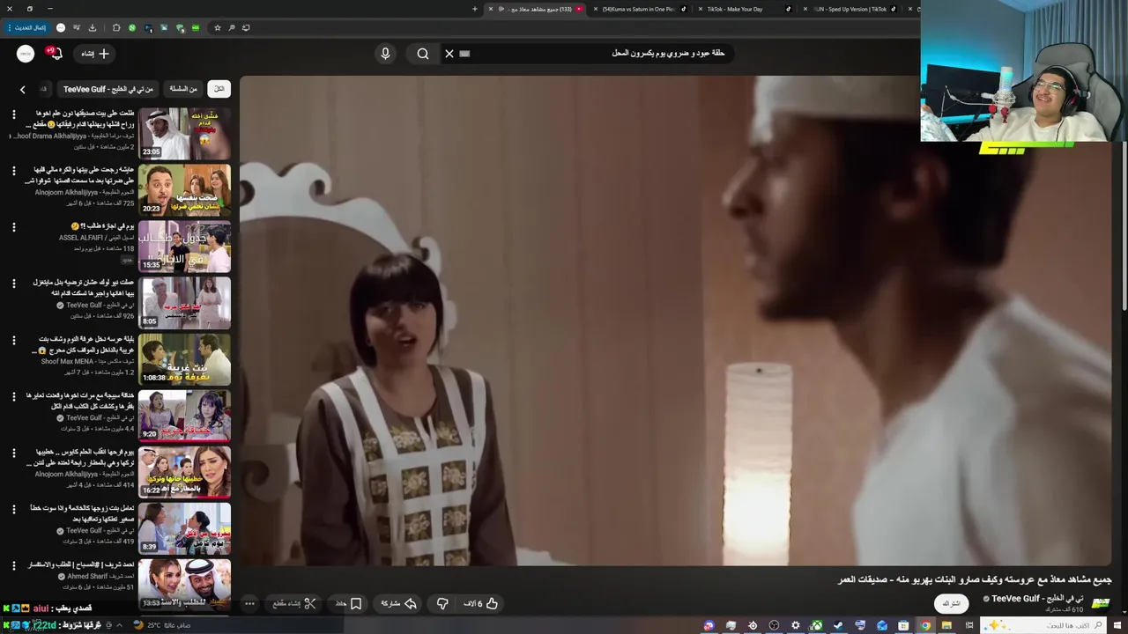Viewport: 1128px width, 634px height.
Task: Open the browser extensions puzzle icon
Action: (x=116, y=27)
